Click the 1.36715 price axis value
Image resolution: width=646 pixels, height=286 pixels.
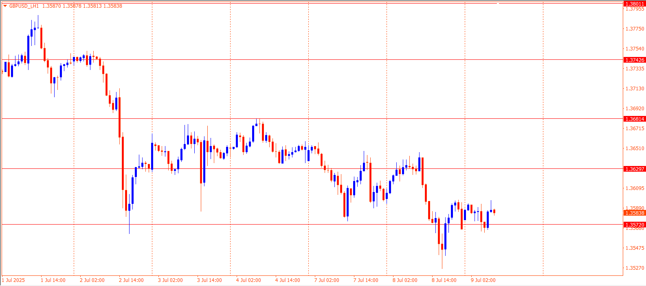point(635,129)
